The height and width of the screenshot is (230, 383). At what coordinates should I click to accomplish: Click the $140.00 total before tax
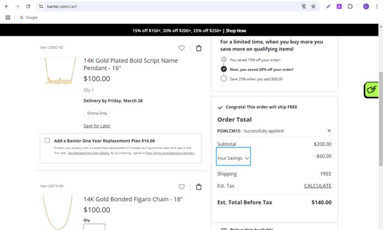321,202
